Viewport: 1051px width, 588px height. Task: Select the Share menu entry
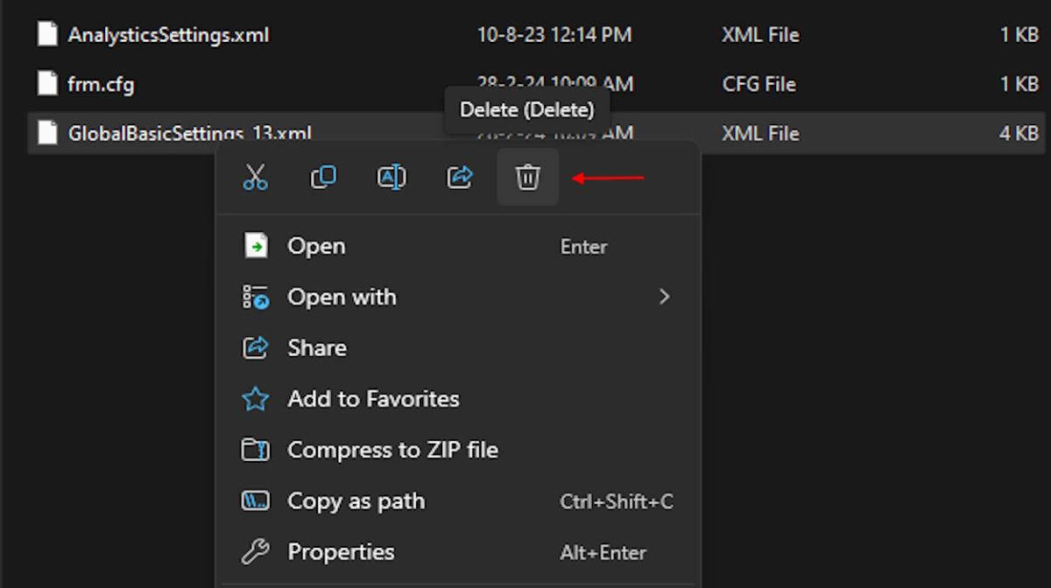click(x=316, y=348)
